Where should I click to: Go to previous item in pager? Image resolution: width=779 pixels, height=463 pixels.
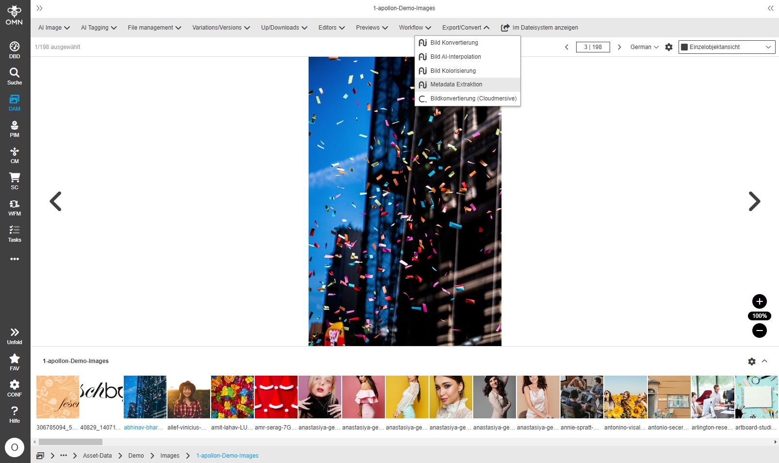(x=566, y=47)
